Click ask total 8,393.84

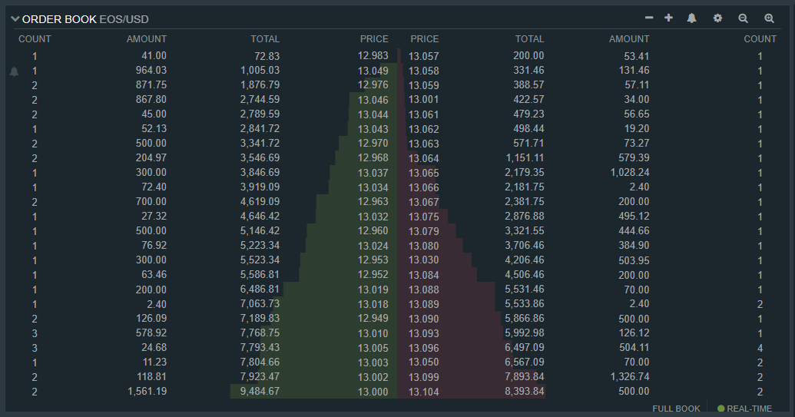click(x=525, y=391)
